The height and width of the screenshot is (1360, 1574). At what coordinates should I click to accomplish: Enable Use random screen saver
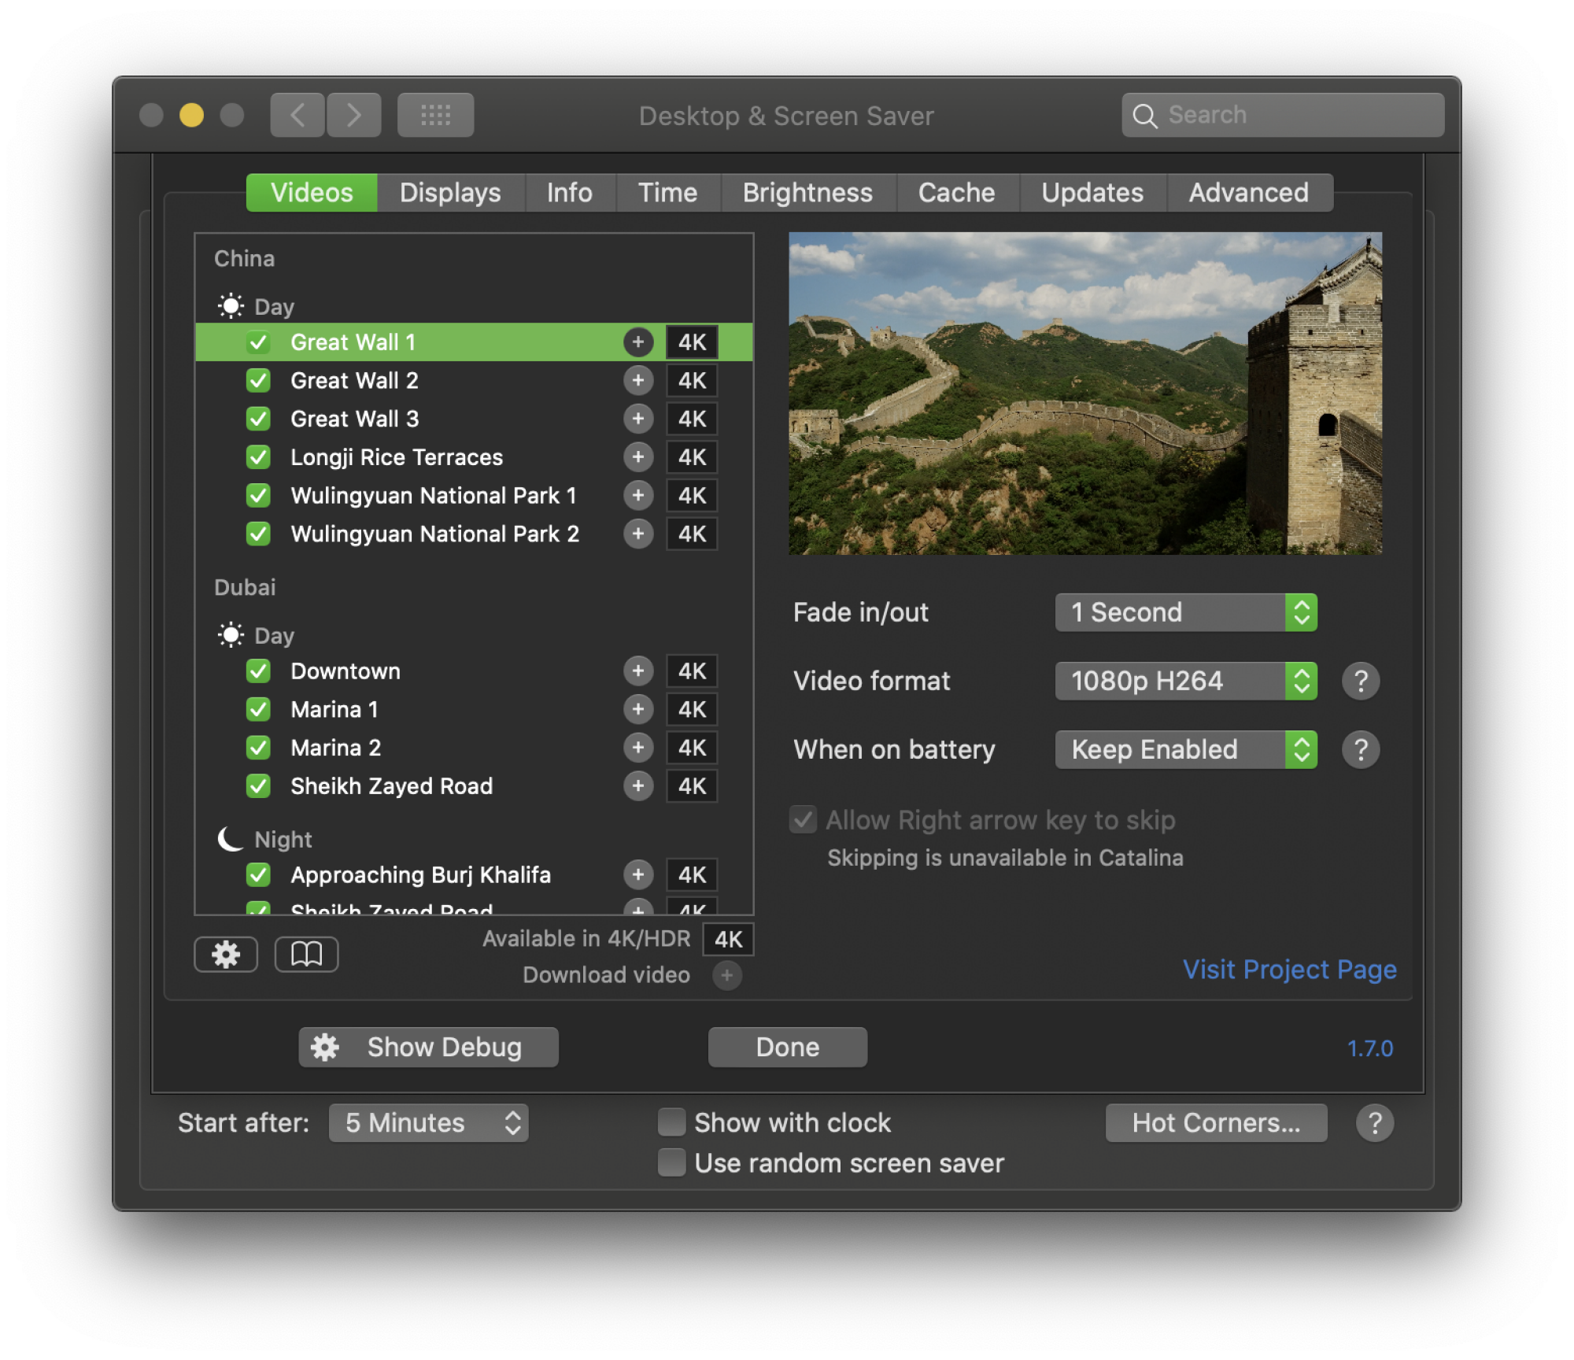[671, 1163]
